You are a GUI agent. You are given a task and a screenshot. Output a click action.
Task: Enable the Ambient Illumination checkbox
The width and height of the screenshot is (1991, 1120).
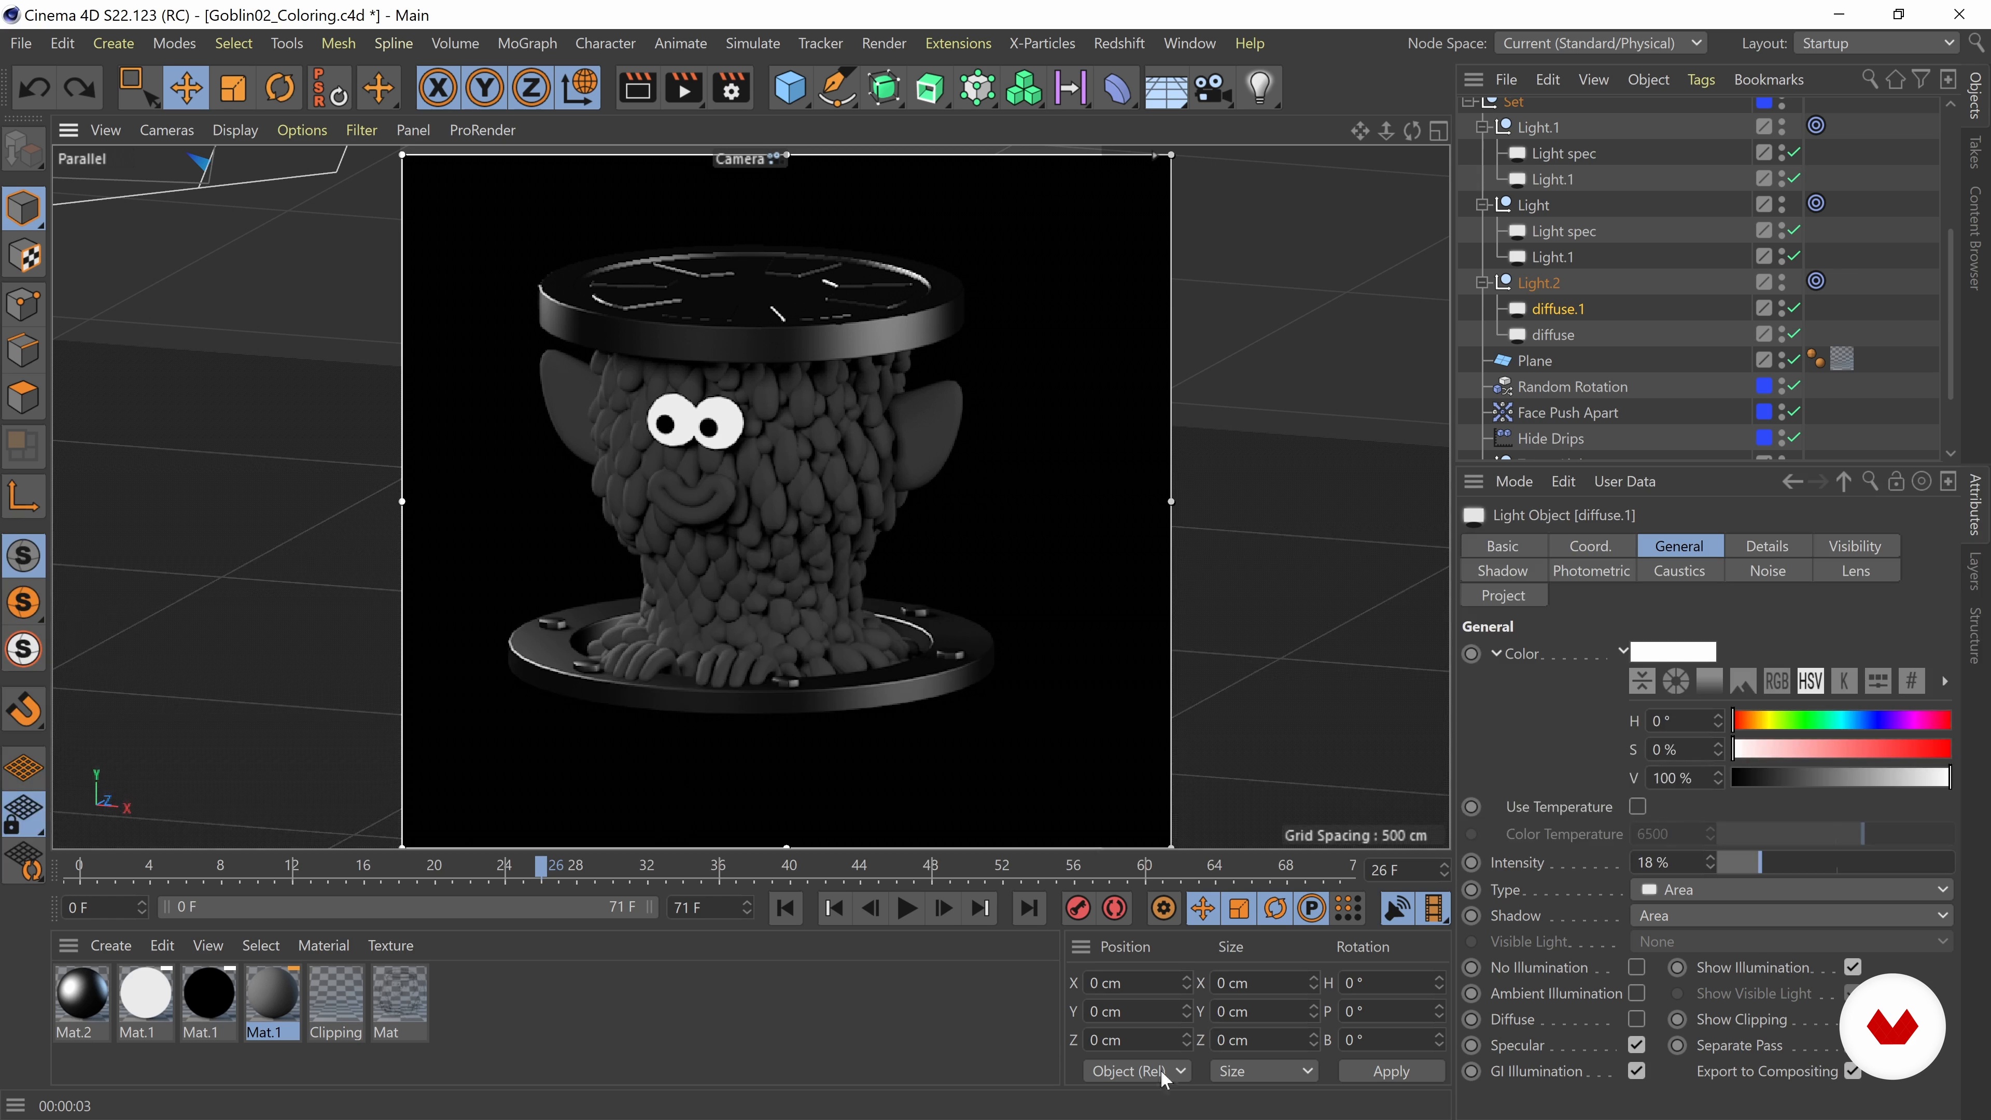pyautogui.click(x=1636, y=992)
